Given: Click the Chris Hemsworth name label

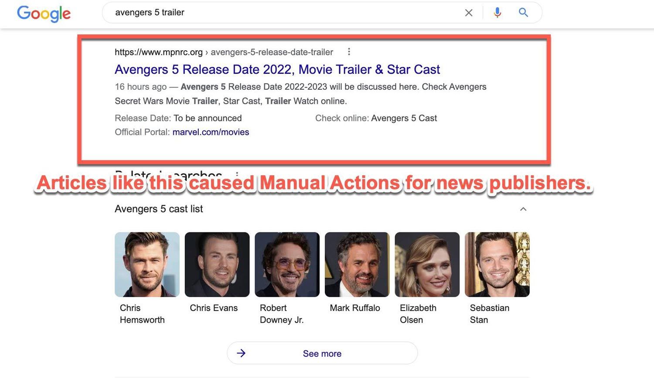Looking at the screenshot, I should 142,314.
